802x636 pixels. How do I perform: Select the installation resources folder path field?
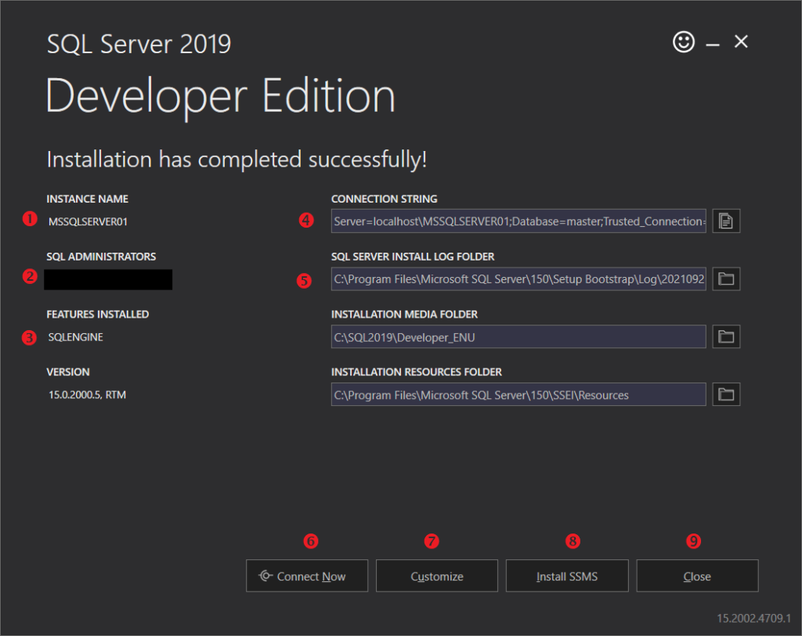(x=518, y=394)
